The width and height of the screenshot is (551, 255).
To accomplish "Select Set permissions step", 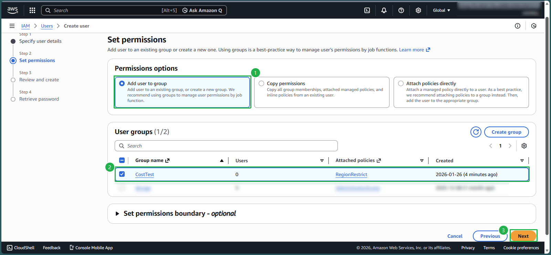I will tap(37, 60).
